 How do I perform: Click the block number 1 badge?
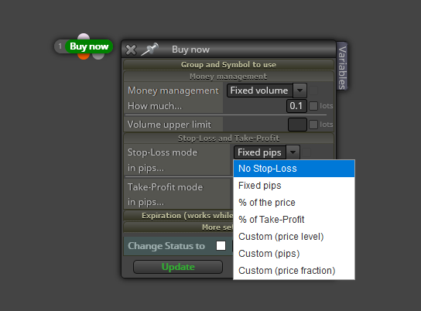pos(60,46)
